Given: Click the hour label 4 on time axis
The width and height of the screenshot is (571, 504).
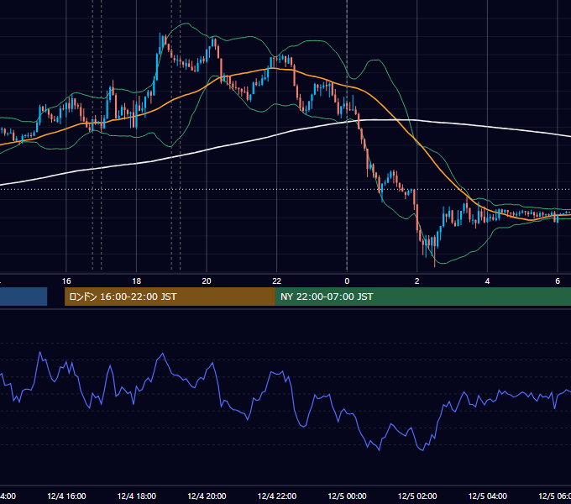Looking at the screenshot, I should 487,281.
